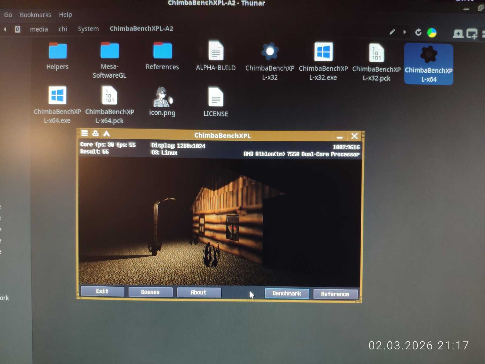
Task: Click the "Display: 1280x1024" text
Action: pos(179,146)
